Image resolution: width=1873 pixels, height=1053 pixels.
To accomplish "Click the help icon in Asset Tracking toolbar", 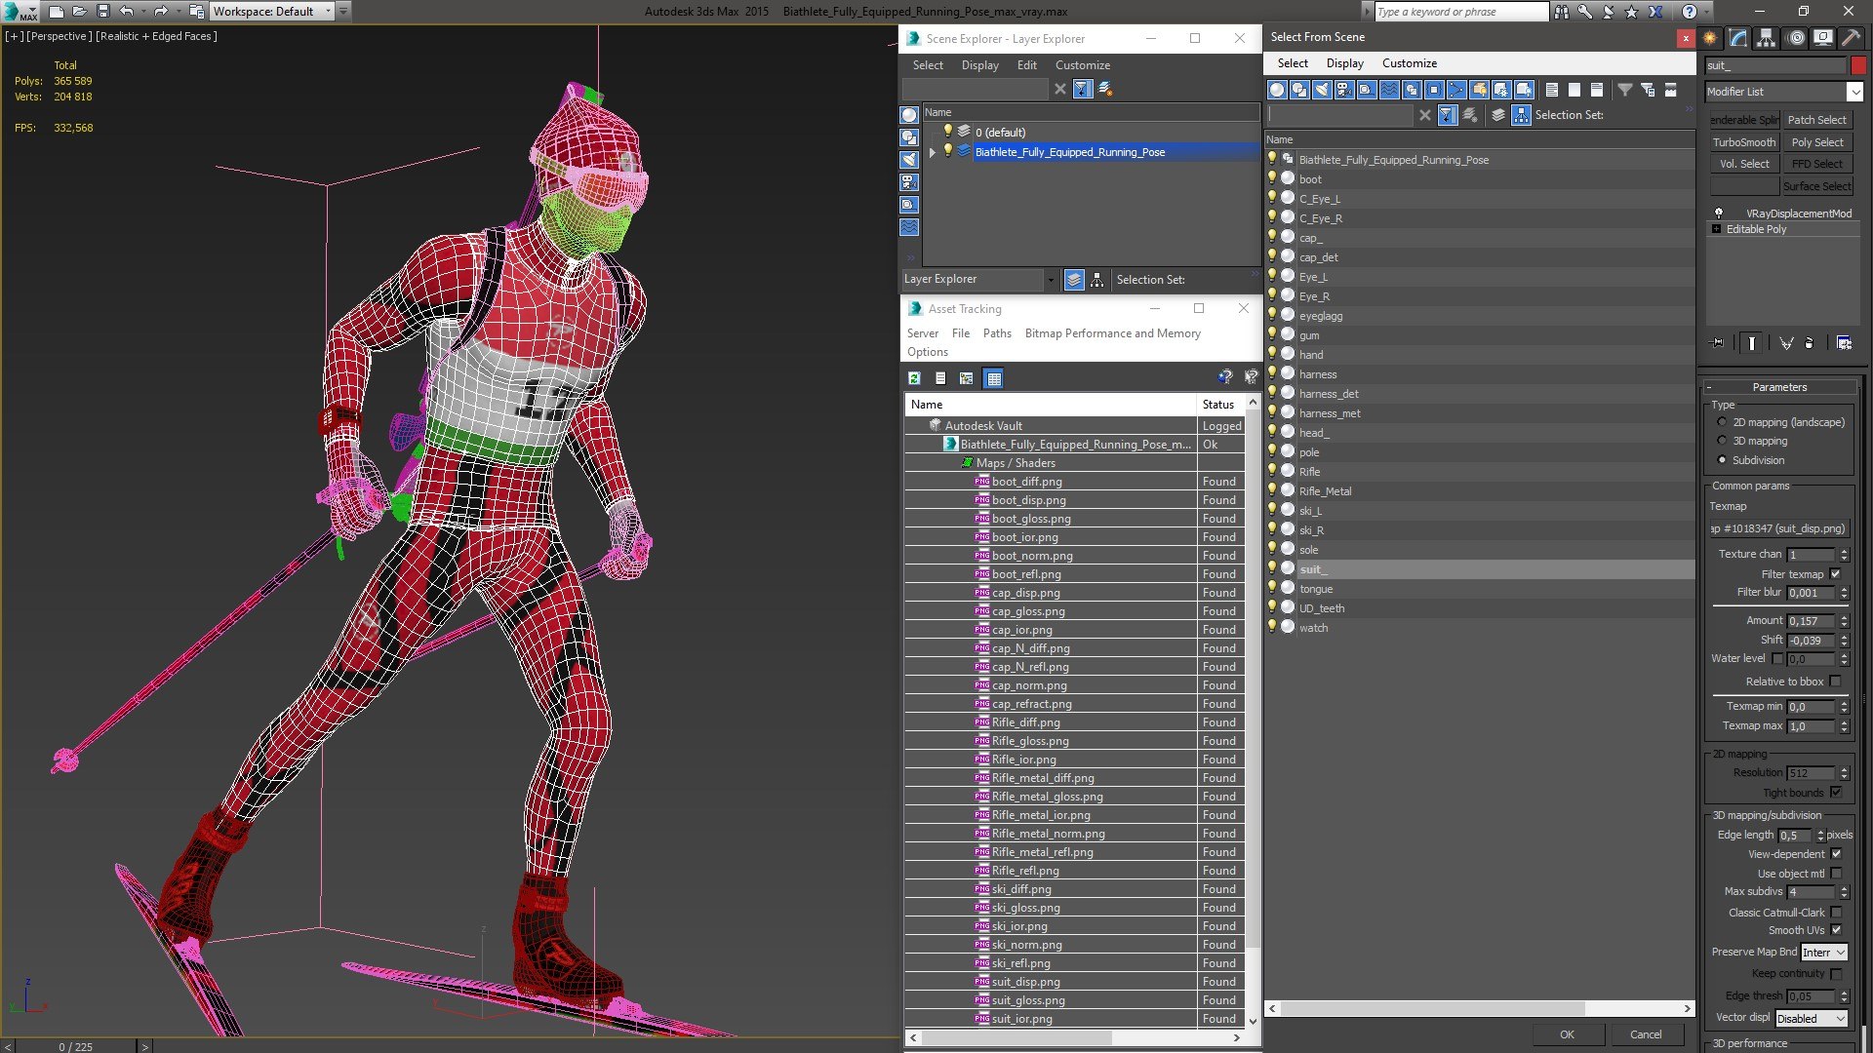I will 1225,377.
